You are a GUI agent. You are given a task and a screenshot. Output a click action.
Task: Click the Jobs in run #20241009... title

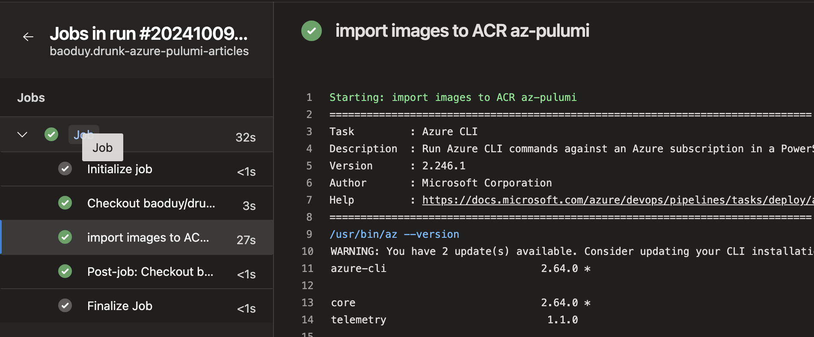click(149, 34)
